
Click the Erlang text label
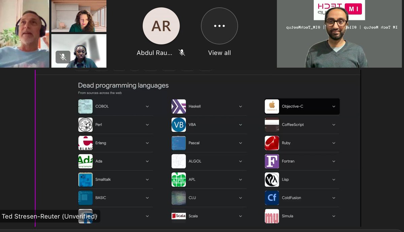pos(101,143)
